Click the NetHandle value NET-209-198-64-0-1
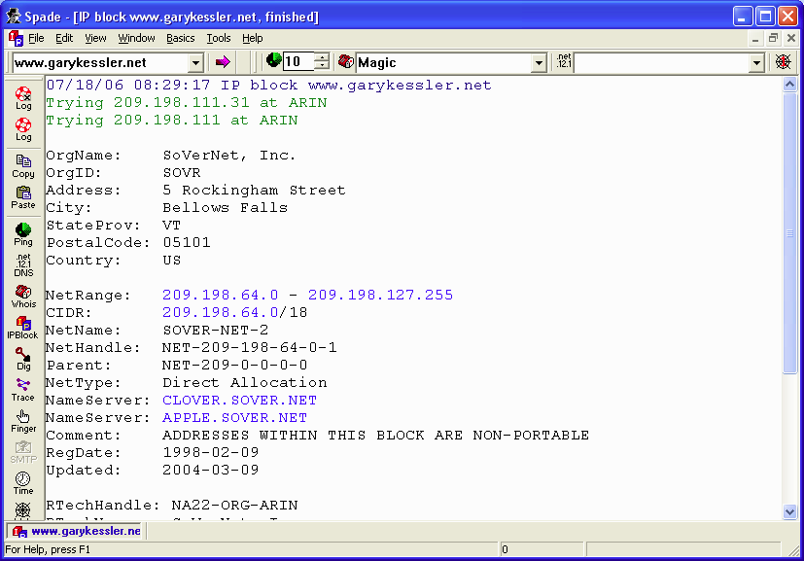804x561 pixels. [x=249, y=347]
